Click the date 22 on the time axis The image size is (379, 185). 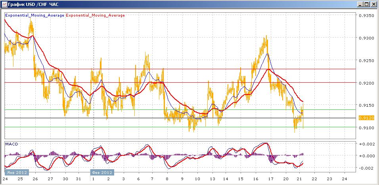pos(314,179)
